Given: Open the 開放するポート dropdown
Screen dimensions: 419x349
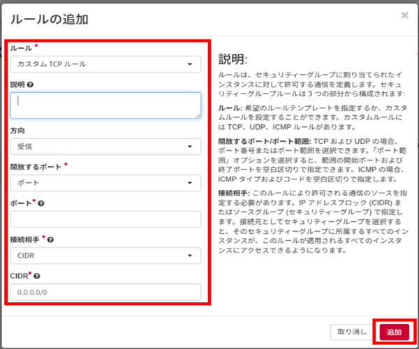Looking at the screenshot, I should point(105,183).
